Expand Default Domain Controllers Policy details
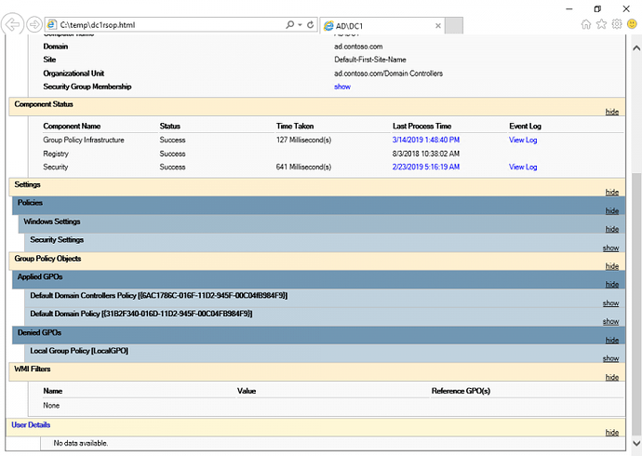Screen dimensions: 642x456 point(610,303)
